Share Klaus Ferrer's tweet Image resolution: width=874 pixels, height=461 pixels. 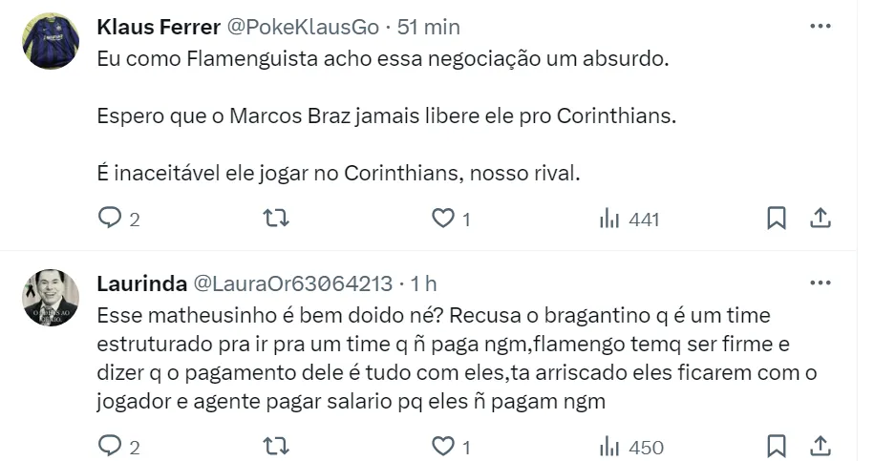click(x=820, y=219)
